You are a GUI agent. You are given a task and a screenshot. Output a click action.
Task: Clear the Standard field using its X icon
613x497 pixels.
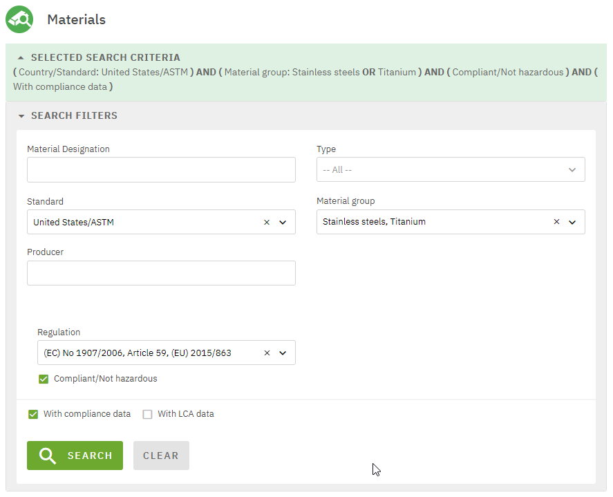[267, 223]
